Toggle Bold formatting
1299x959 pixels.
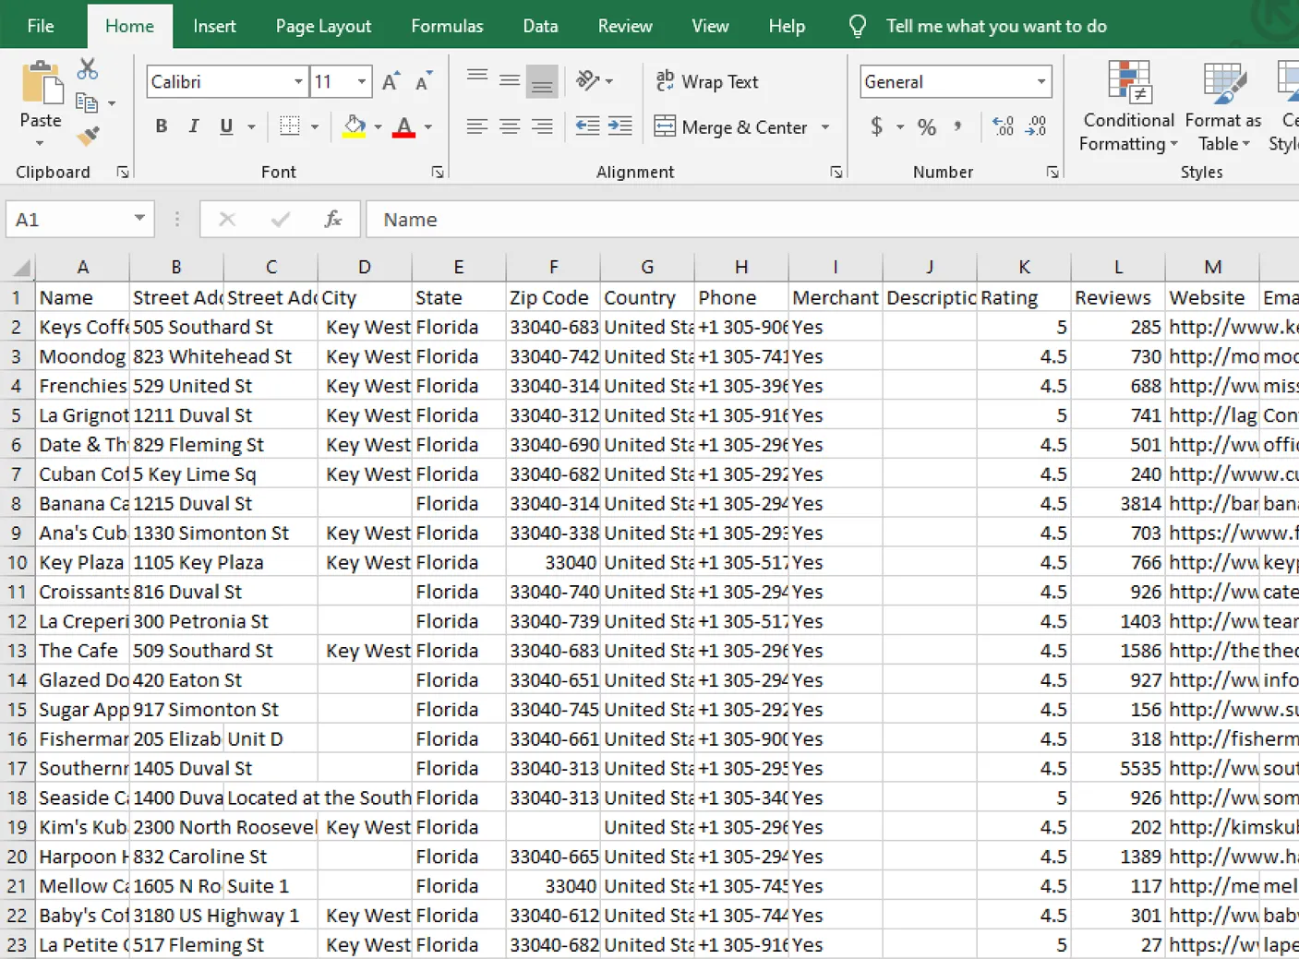162,126
